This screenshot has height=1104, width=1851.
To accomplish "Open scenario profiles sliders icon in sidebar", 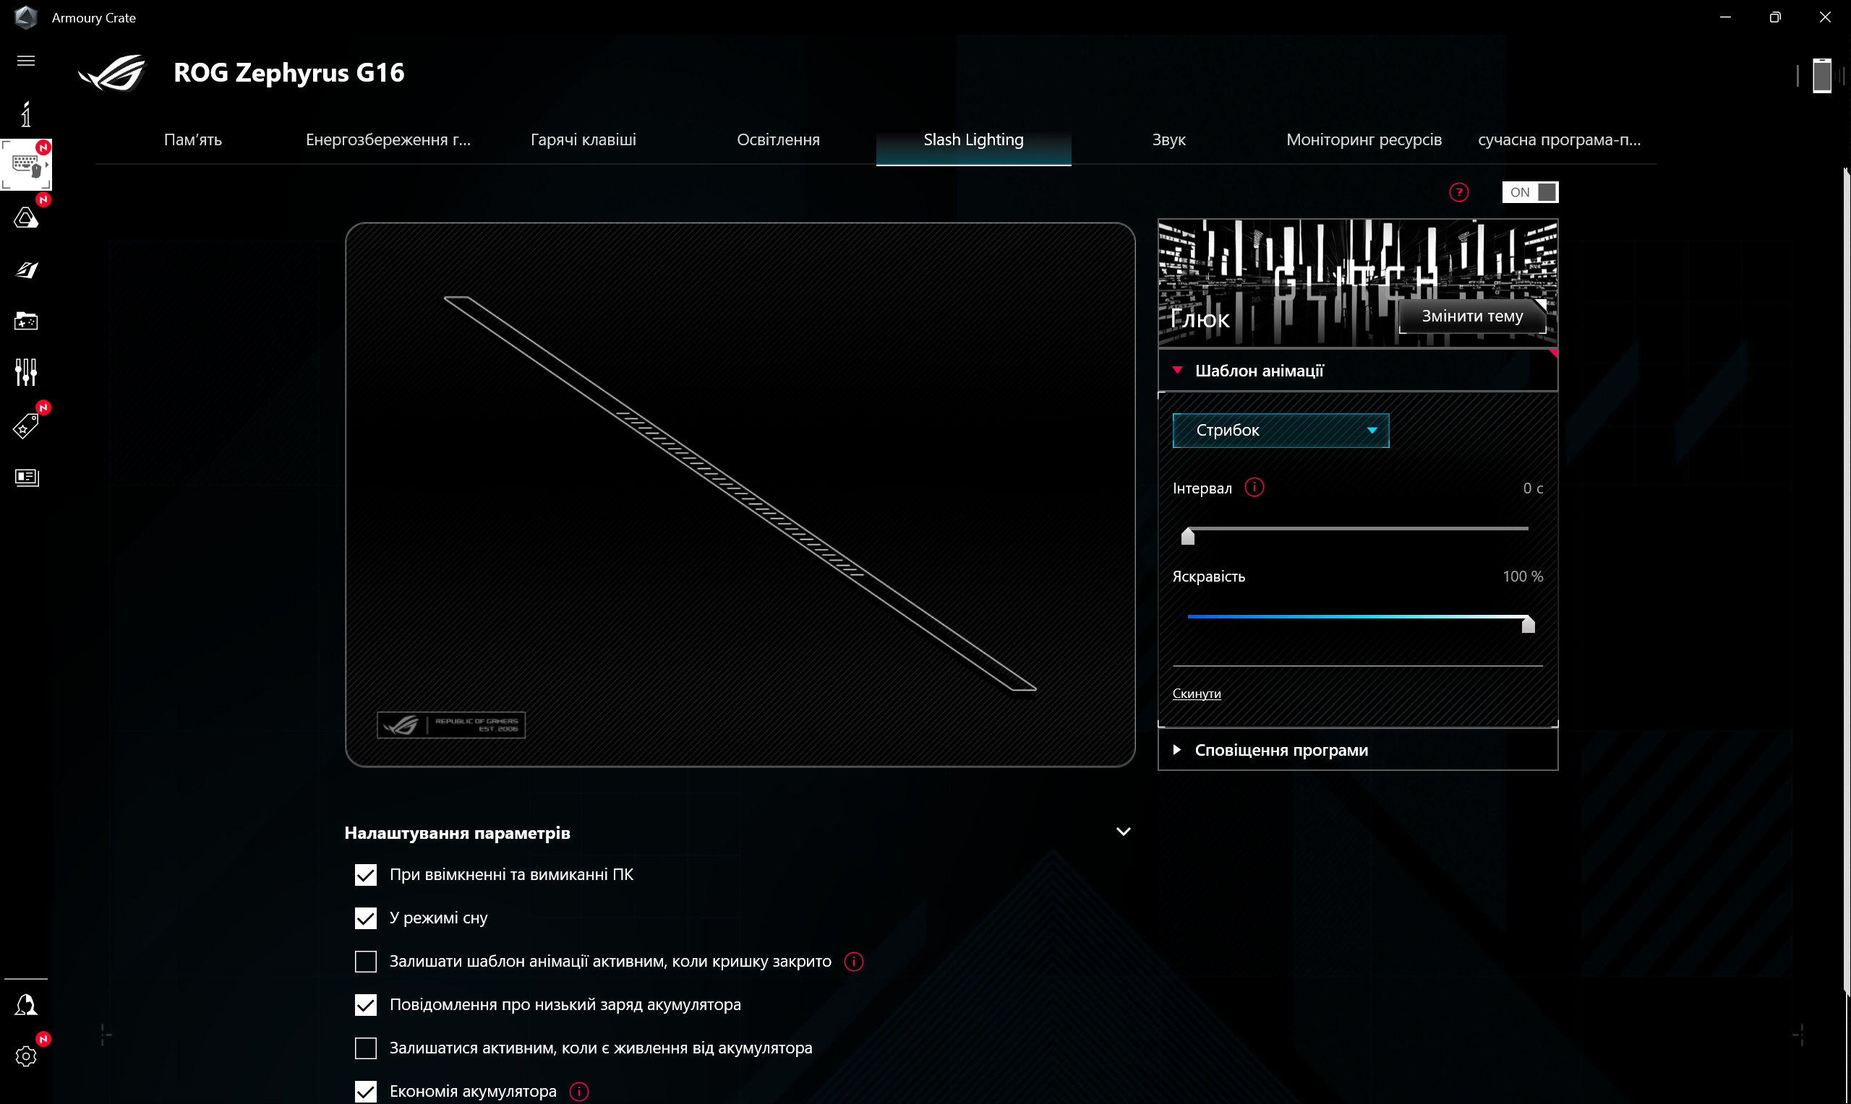I will (x=27, y=371).
